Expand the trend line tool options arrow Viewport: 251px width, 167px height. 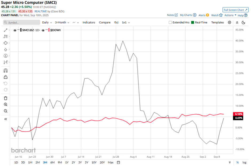point(9,30)
